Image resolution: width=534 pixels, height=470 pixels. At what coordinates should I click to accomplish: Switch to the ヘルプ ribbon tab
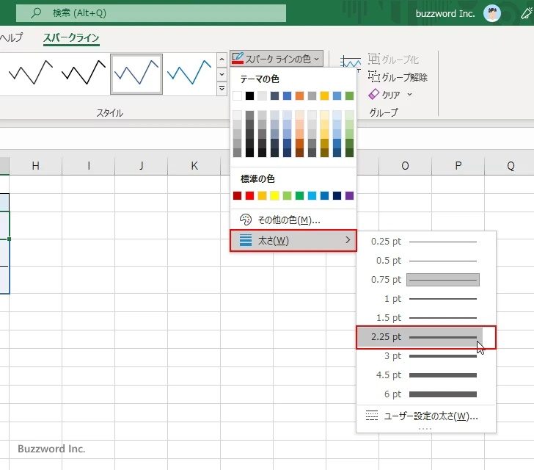11,37
